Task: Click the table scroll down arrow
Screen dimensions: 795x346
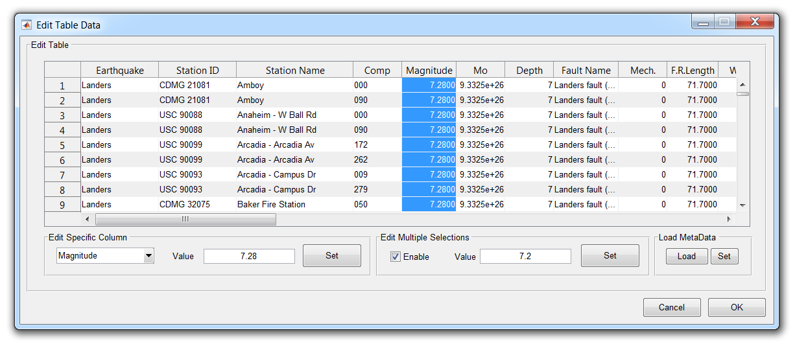Action: [742, 205]
